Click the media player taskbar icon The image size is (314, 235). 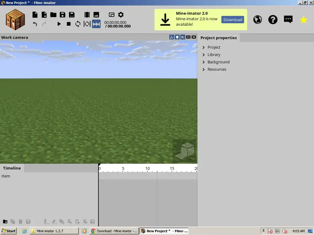tap(84, 231)
